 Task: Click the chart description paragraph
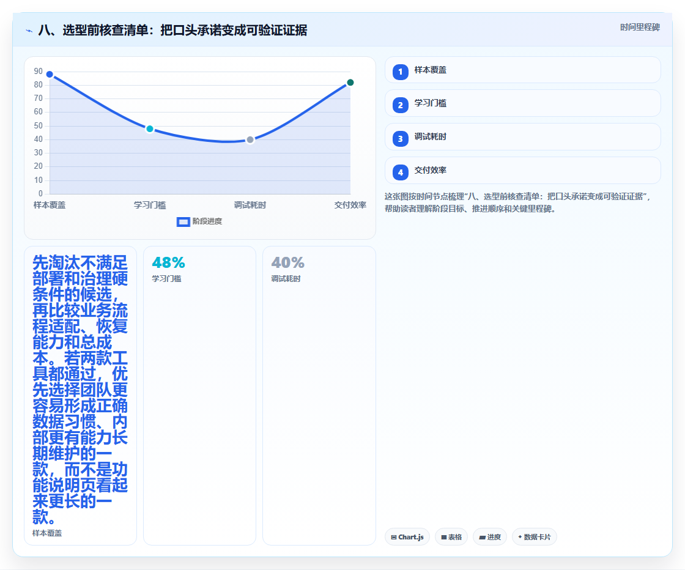518,202
